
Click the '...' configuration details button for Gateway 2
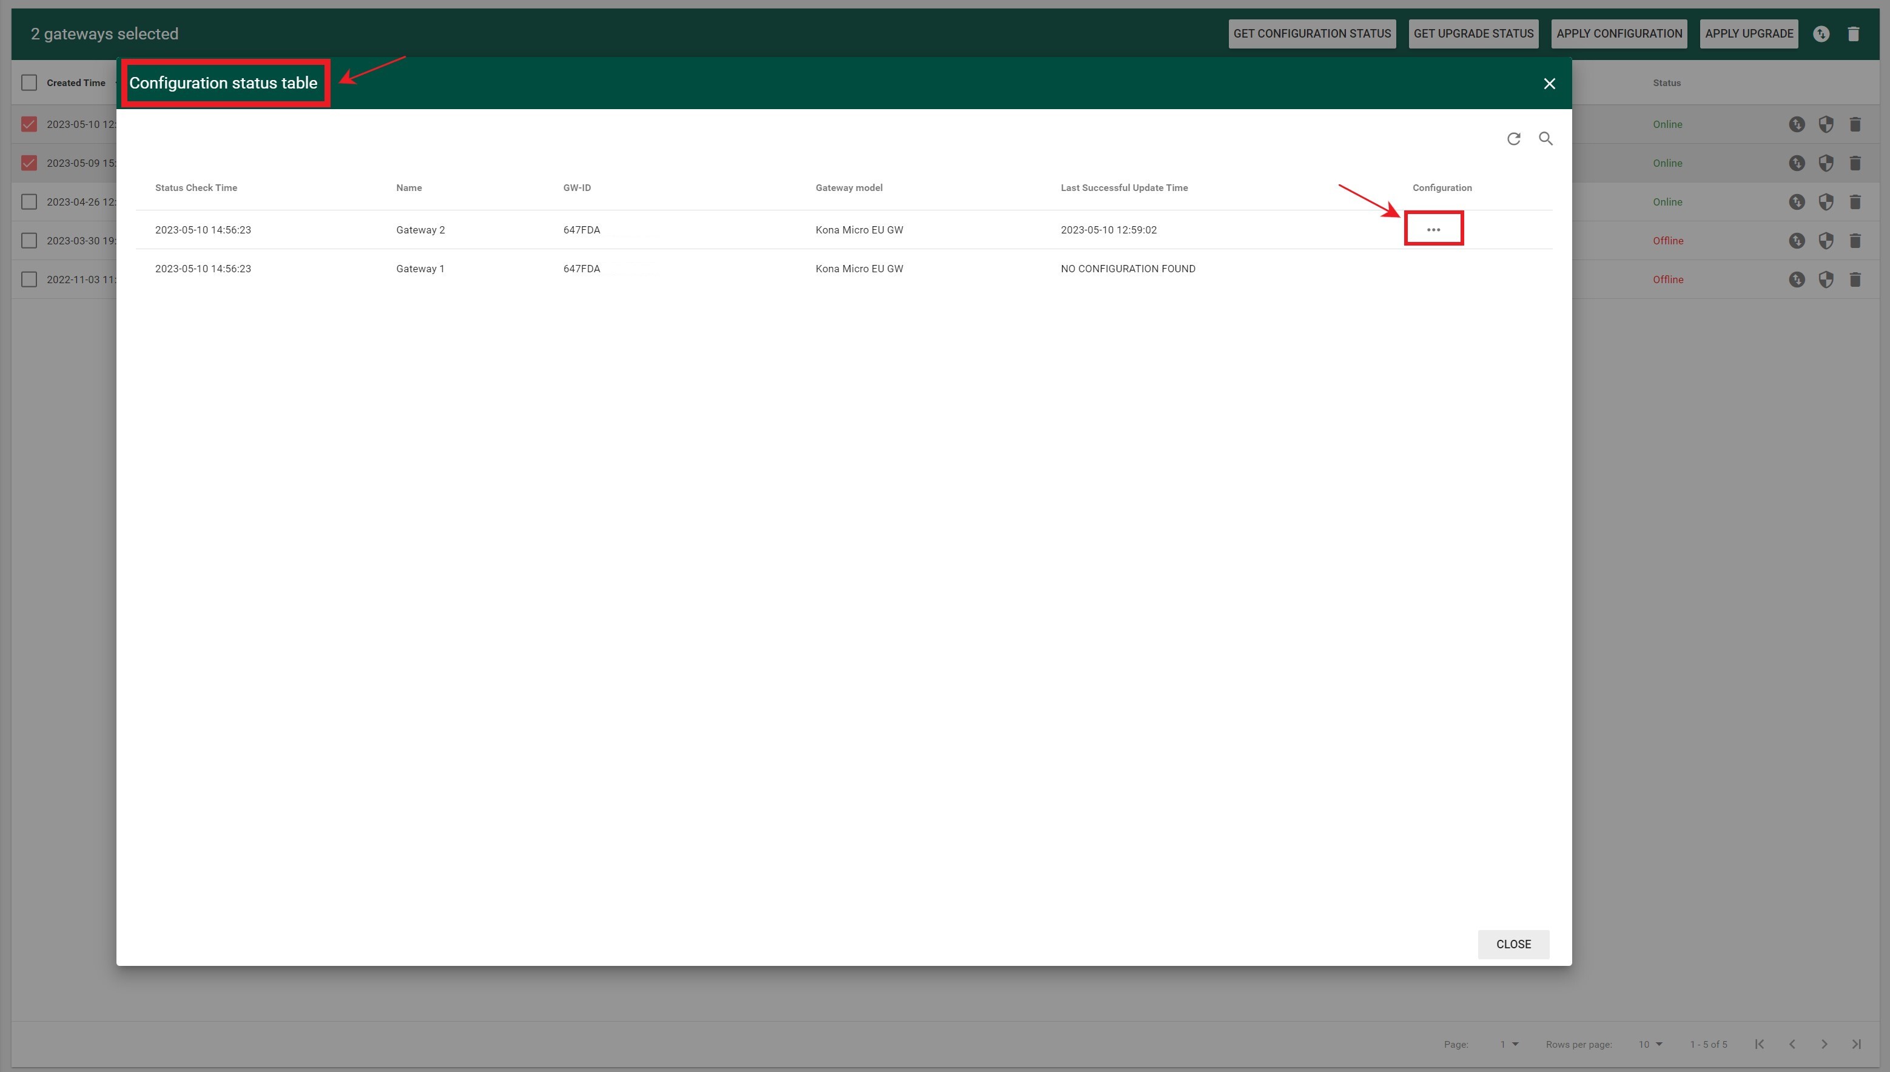(1433, 230)
